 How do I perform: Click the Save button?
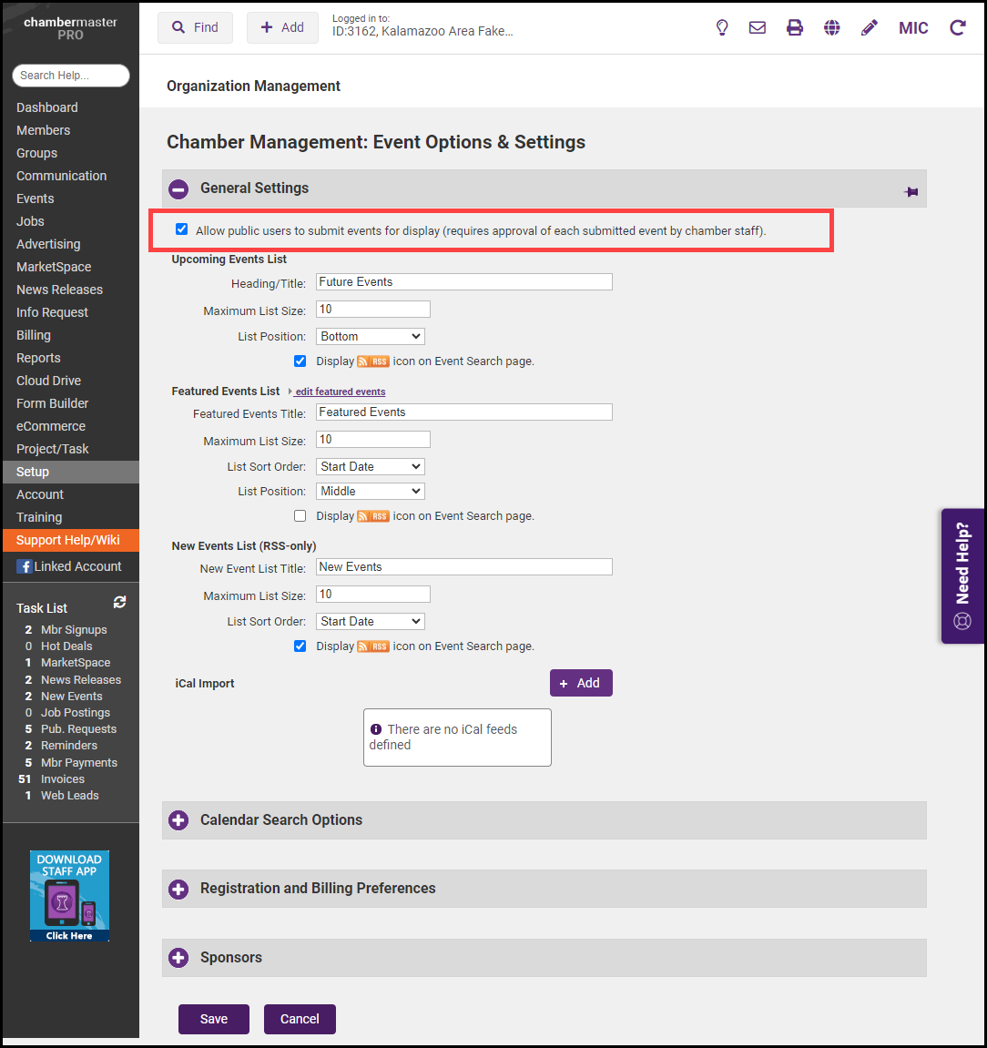pyautogui.click(x=214, y=1019)
